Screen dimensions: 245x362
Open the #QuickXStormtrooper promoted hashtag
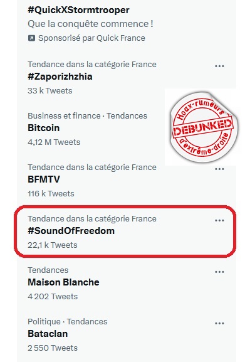coord(78,10)
